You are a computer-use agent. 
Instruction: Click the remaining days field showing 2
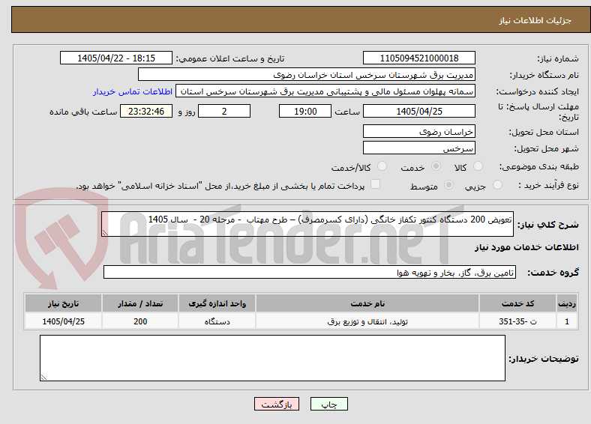pos(224,111)
